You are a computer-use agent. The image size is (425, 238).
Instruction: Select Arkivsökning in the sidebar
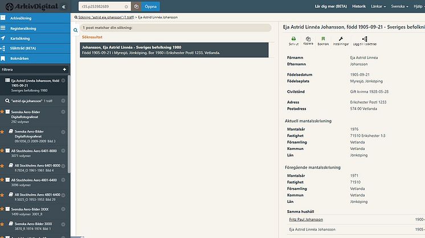[x=35, y=18]
